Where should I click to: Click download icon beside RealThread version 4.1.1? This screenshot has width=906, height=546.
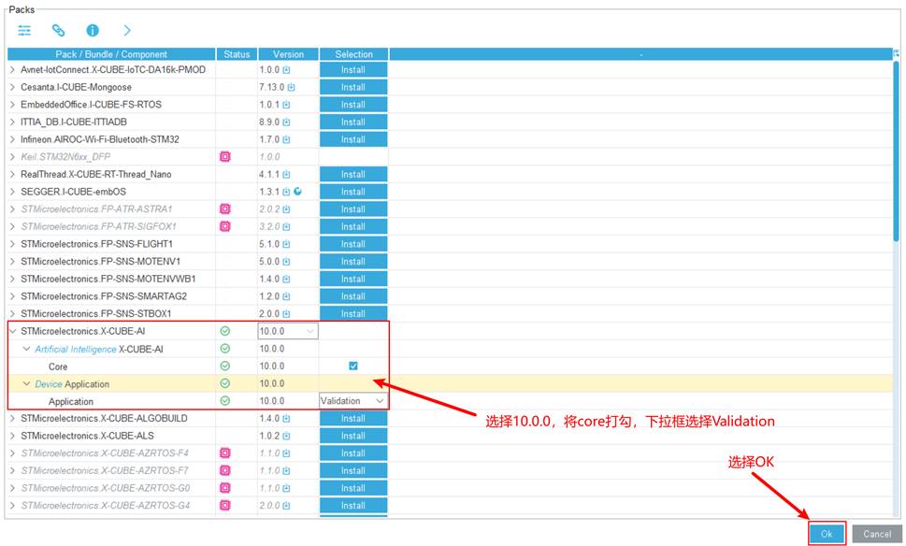click(286, 175)
